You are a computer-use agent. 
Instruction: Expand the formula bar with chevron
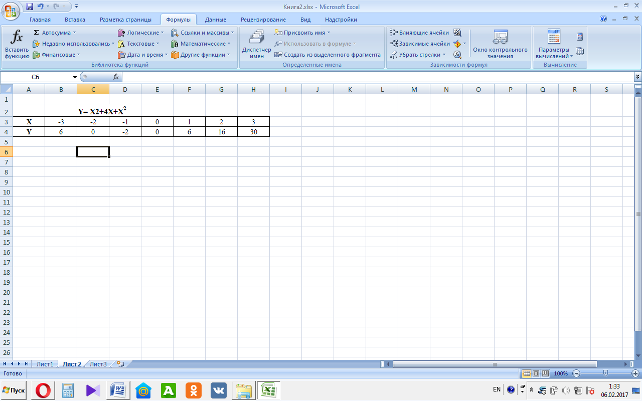coord(637,77)
